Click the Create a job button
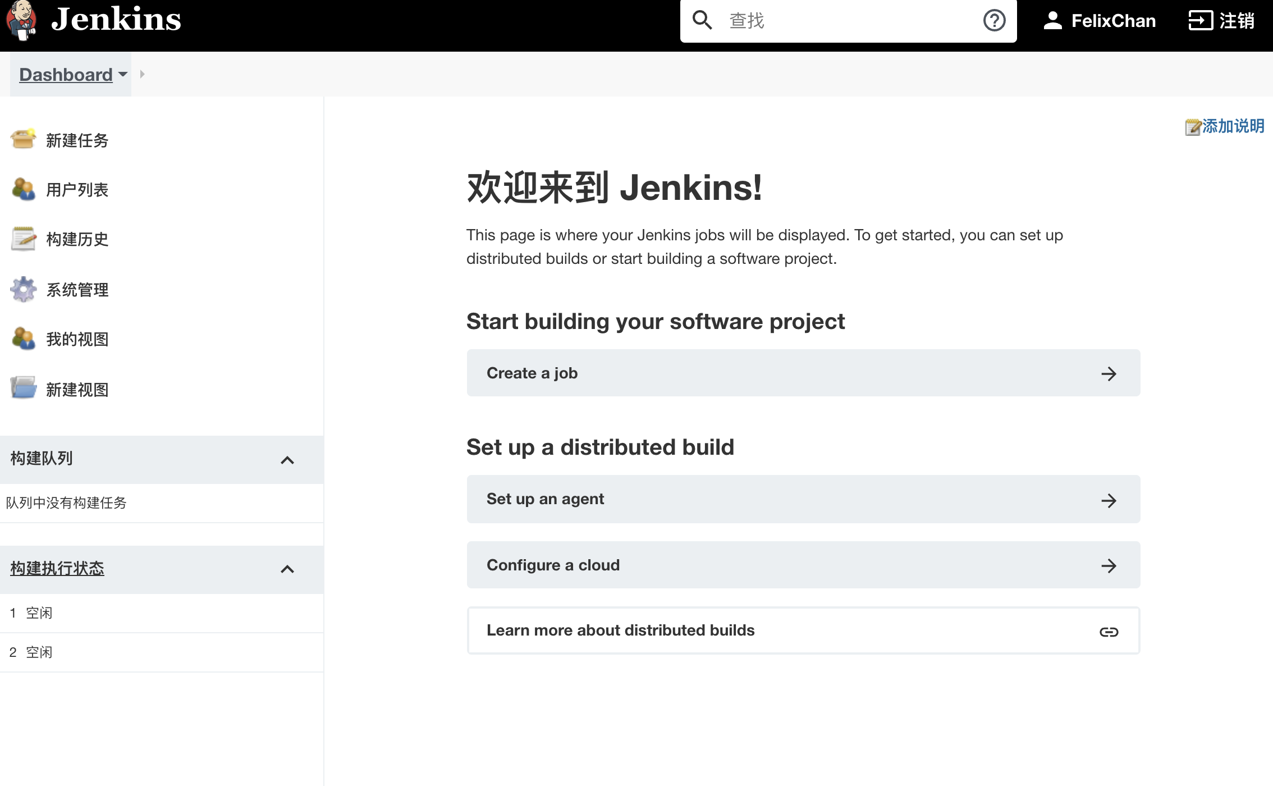The image size is (1273, 786). (x=803, y=373)
